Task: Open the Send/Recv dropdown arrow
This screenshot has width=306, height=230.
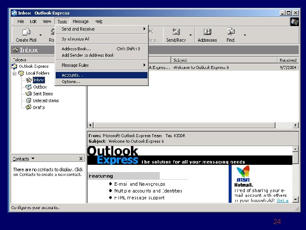Action: pyautogui.click(x=190, y=35)
